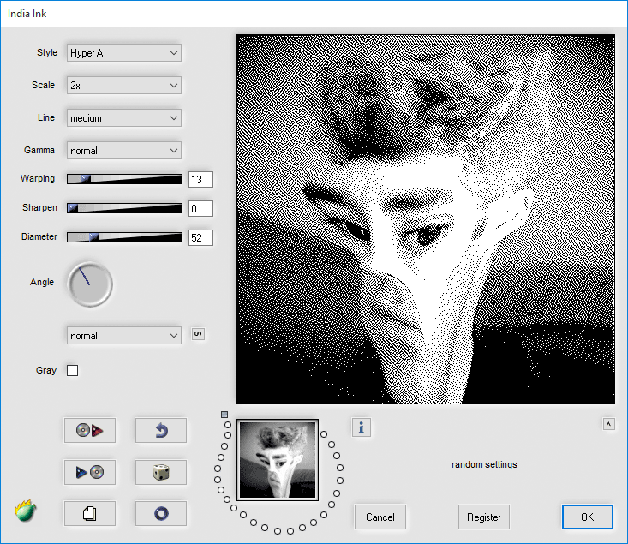The width and height of the screenshot is (628, 544).
Task: Toggle the small square above preset circles
Action: (x=224, y=415)
